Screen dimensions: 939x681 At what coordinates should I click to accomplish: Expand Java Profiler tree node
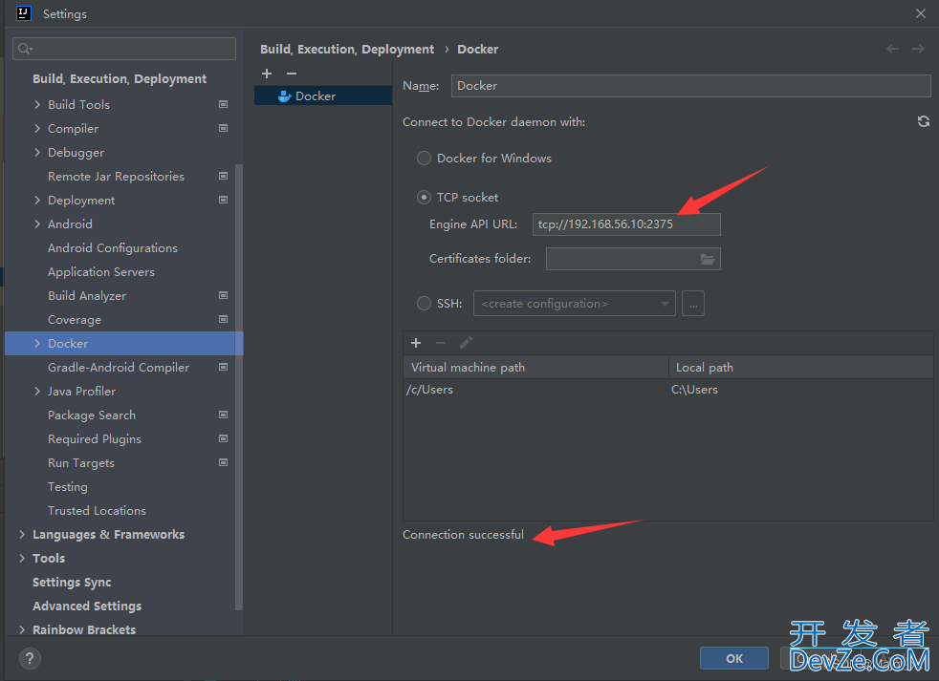pos(37,391)
